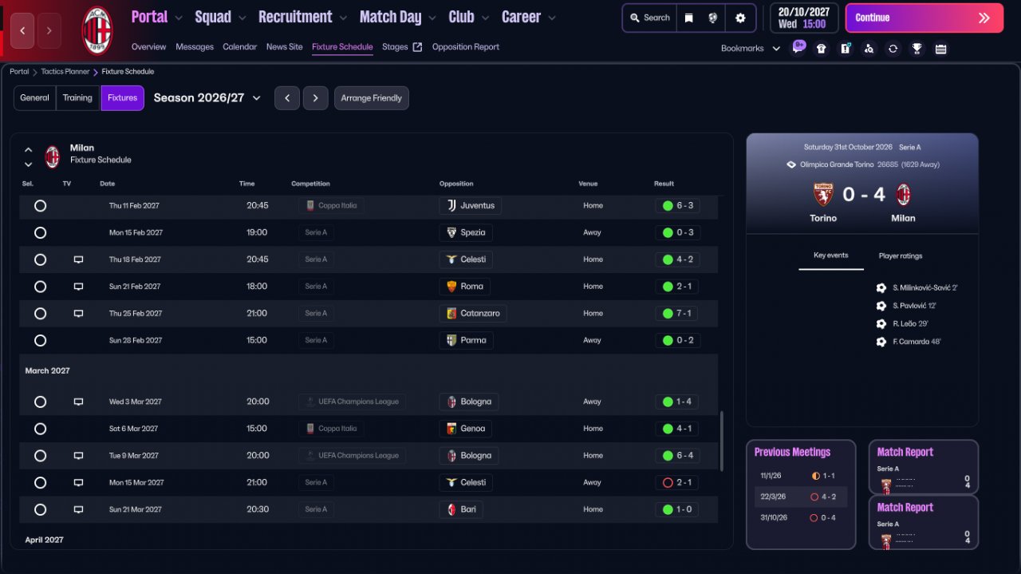
Task: Open the globe world icon in top bar
Action: (713, 18)
